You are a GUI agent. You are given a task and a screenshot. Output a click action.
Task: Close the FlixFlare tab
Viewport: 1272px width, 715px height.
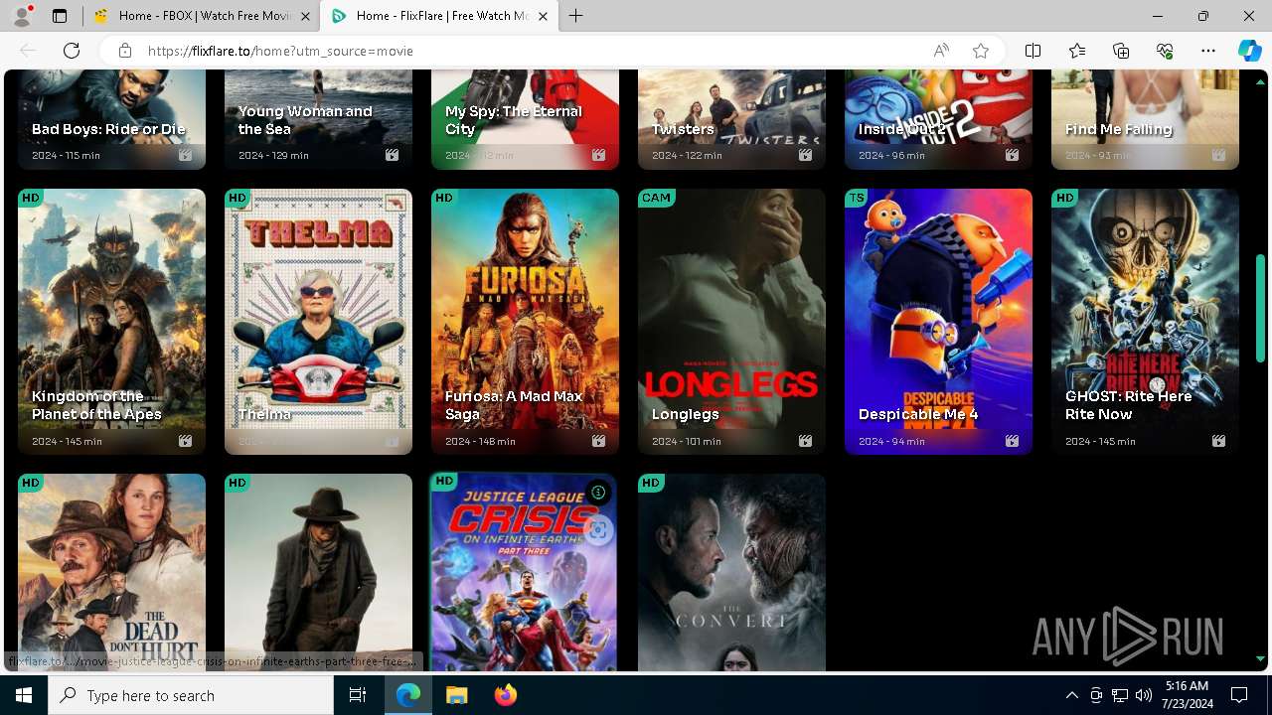click(543, 16)
